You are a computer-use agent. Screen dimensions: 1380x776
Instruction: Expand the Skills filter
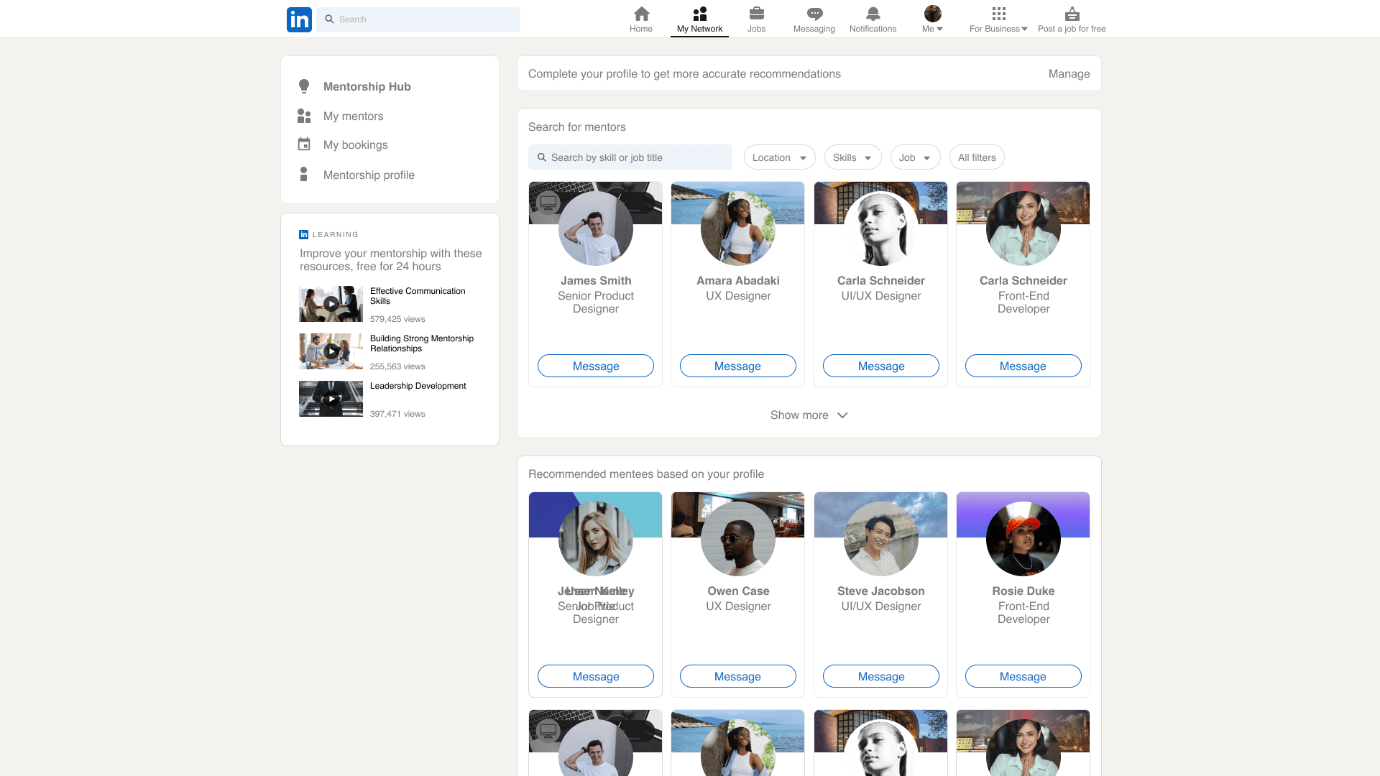click(x=852, y=157)
